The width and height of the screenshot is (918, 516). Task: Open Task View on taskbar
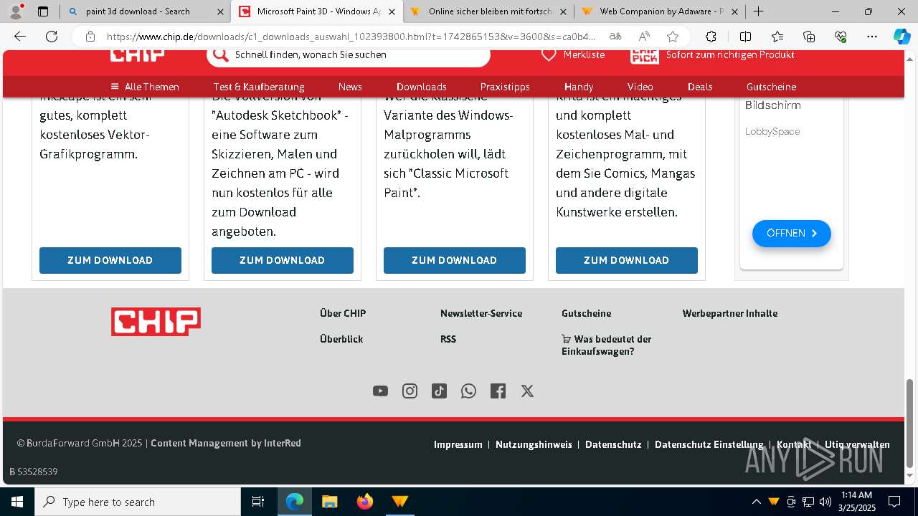point(258,502)
